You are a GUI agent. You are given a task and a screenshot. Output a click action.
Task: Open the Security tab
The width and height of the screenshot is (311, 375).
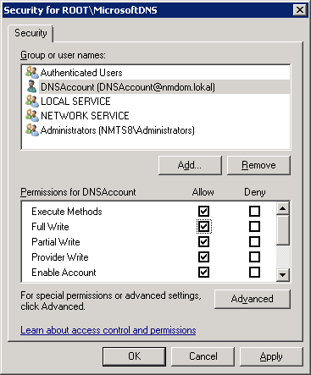click(x=31, y=33)
